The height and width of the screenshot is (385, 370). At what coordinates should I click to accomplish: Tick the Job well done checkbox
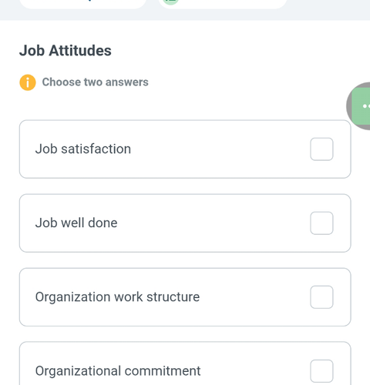click(x=321, y=223)
